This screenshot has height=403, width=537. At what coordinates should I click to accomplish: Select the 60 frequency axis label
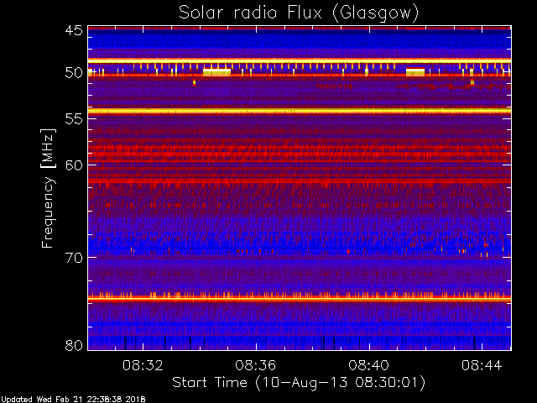[74, 165]
